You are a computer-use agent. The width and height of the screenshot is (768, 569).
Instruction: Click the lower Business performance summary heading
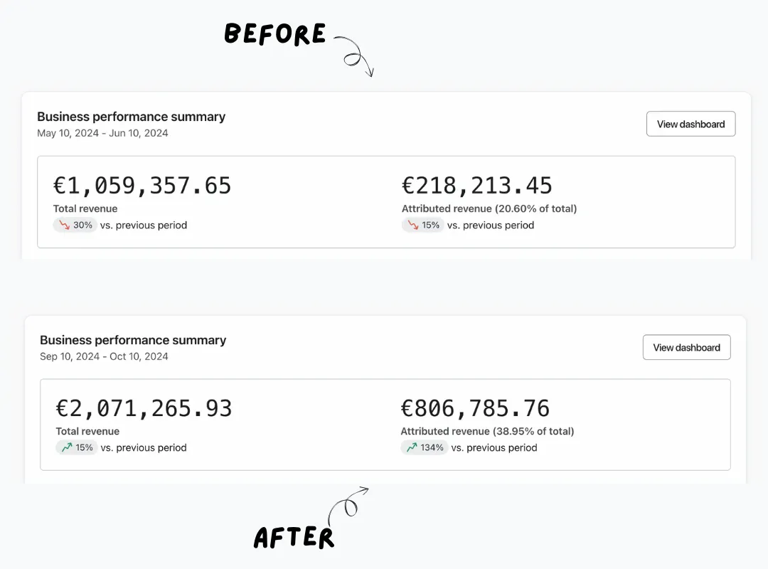(133, 340)
